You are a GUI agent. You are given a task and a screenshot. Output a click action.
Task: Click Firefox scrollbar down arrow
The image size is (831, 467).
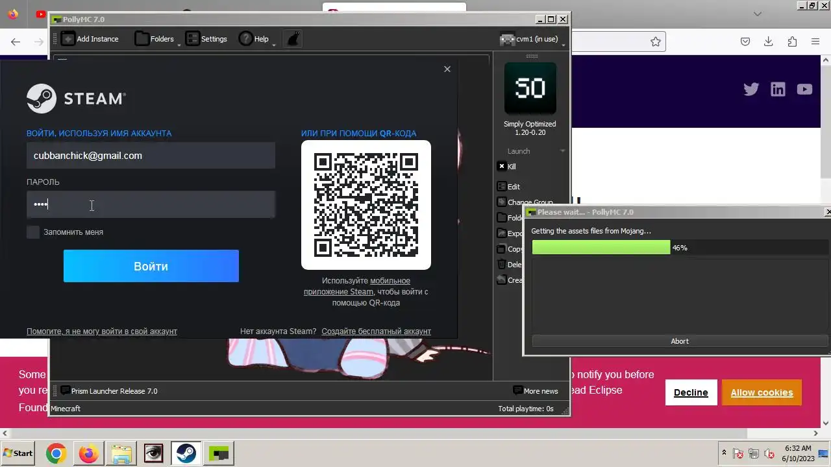coord(826,422)
